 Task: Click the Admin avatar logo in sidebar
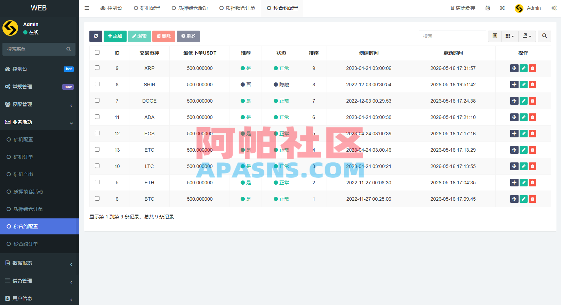(10, 28)
